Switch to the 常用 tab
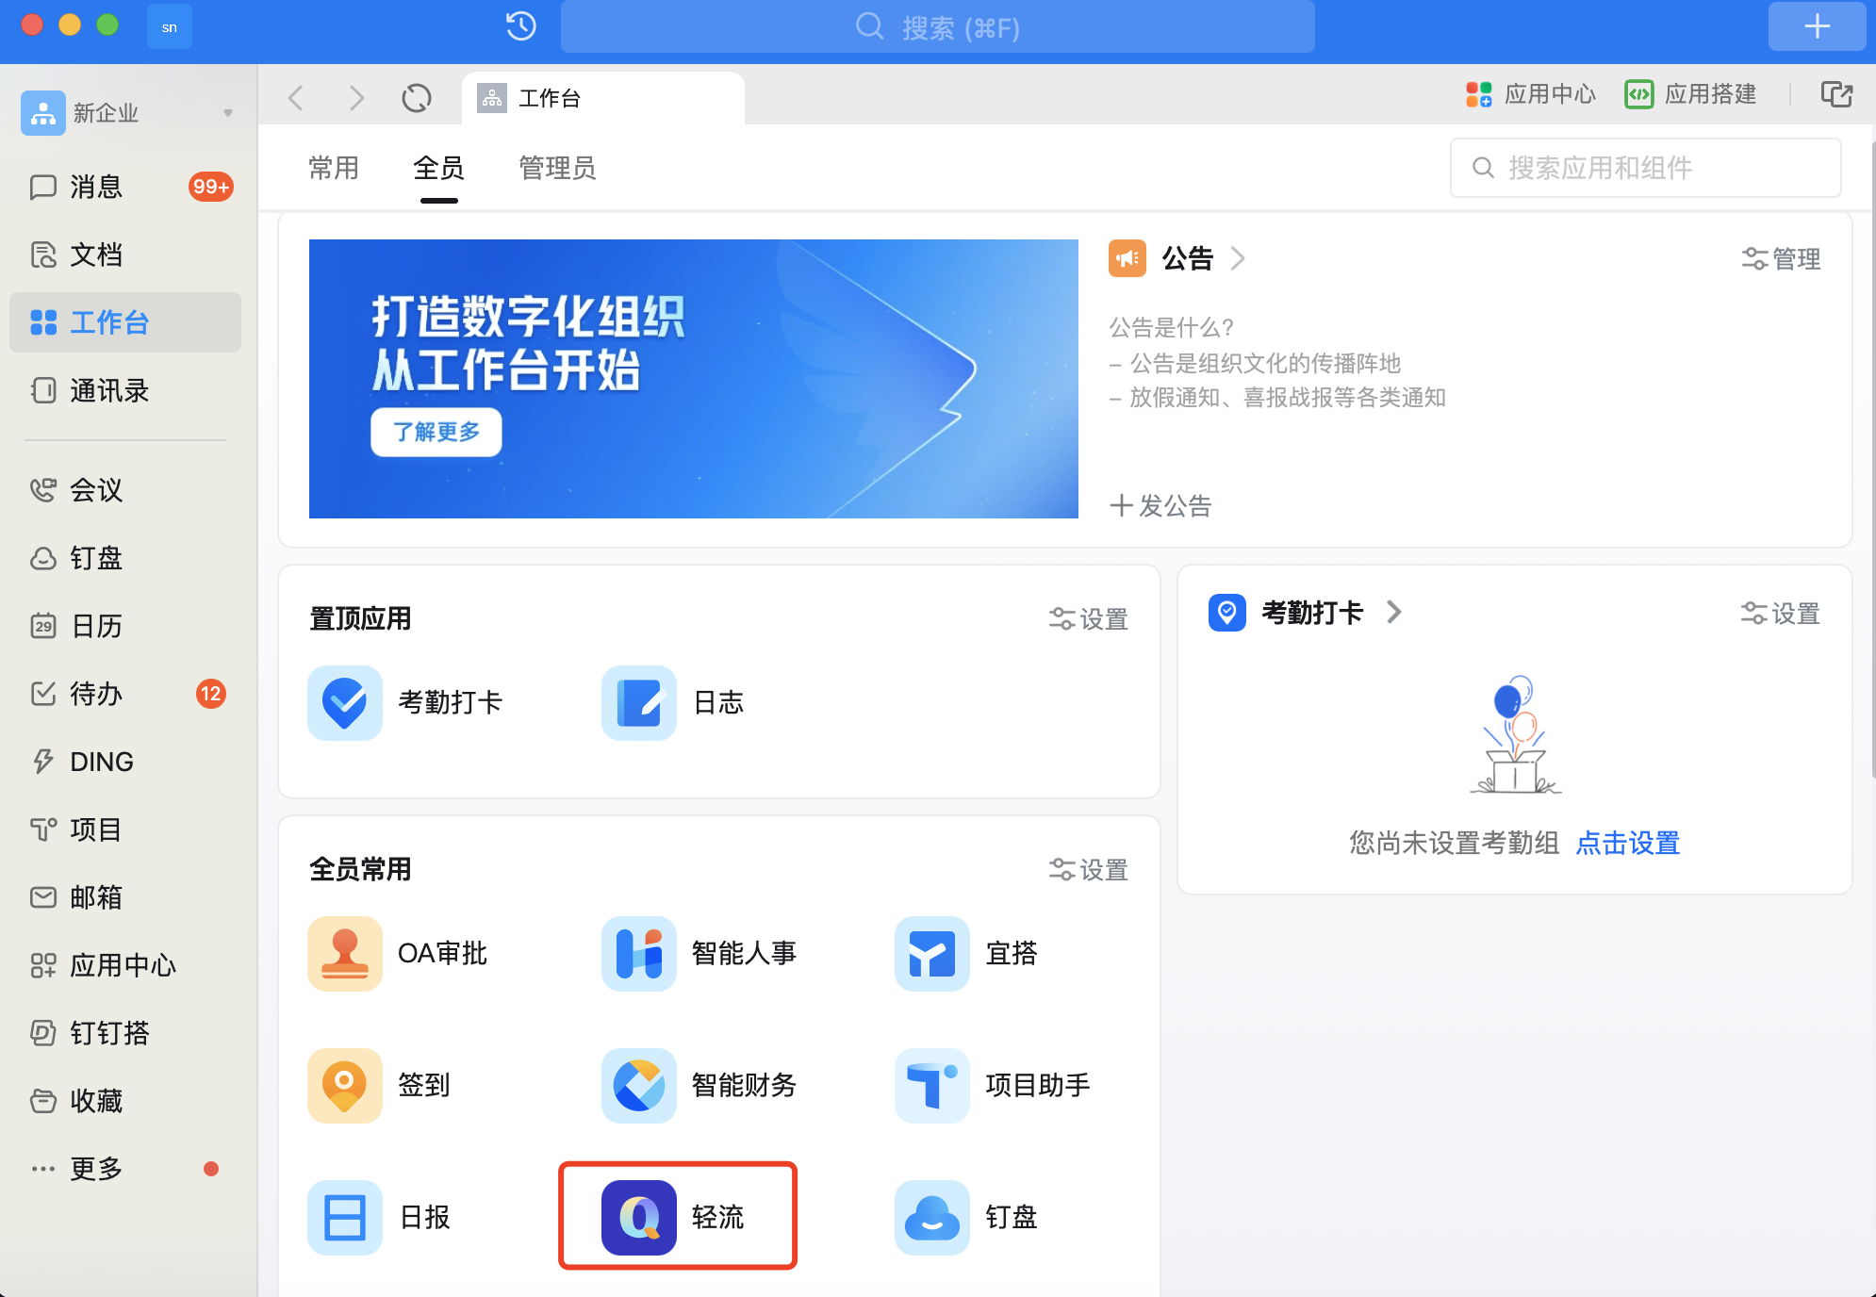1876x1297 pixels. (x=334, y=168)
